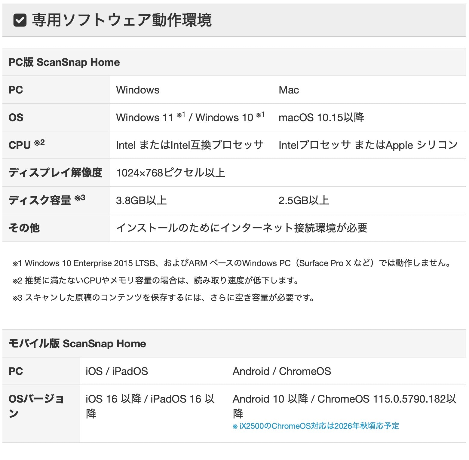Click the 3.8GB以上 disk capacity value
This screenshot has height=460, width=469.
click(x=141, y=200)
